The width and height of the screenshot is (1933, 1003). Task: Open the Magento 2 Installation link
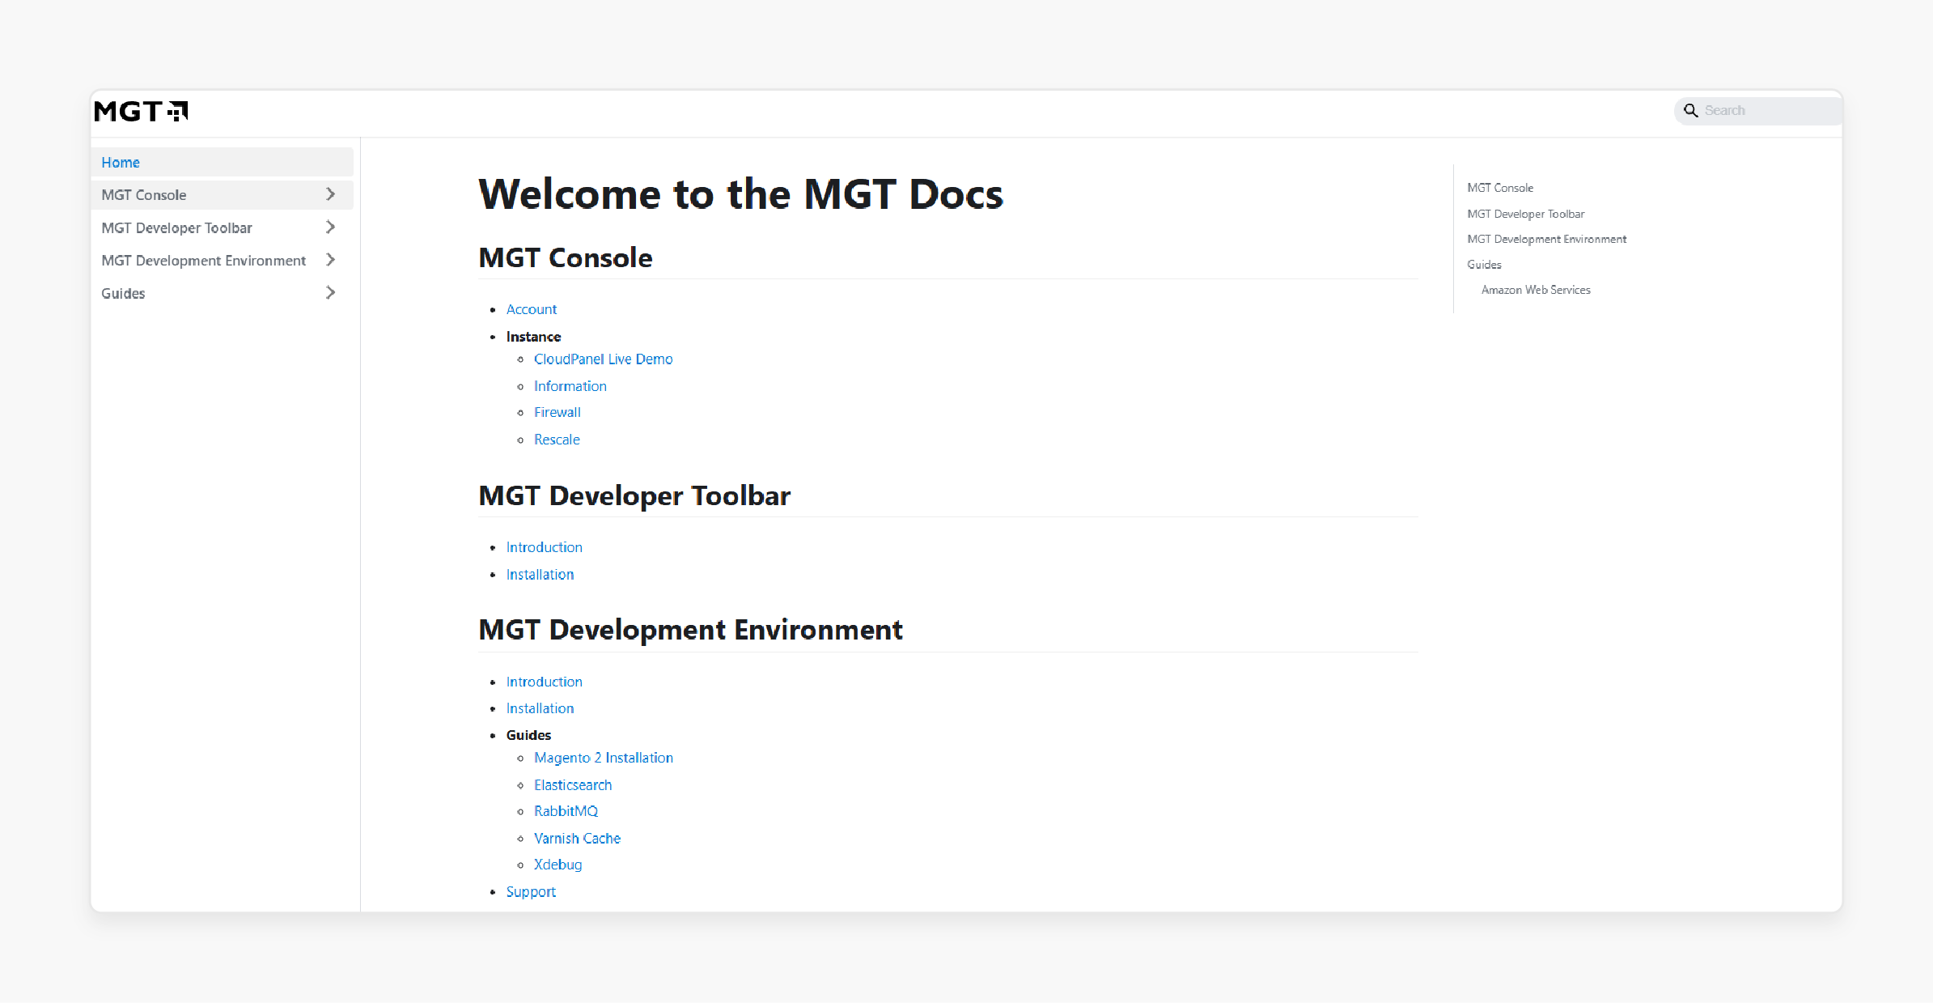603,758
